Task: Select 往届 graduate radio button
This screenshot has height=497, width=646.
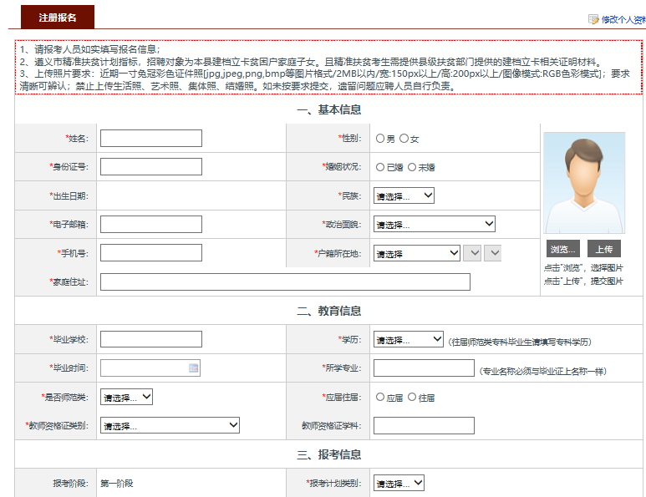Action: coord(412,398)
